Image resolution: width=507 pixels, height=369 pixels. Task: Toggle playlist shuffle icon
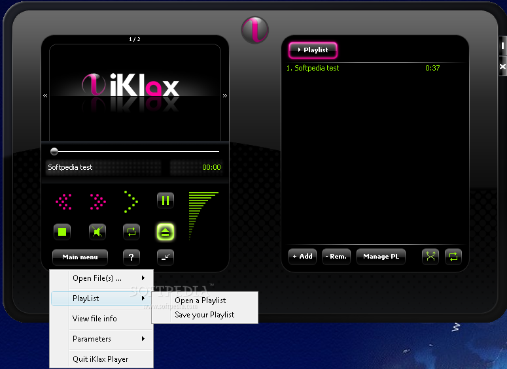pyautogui.click(x=430, y=257)
